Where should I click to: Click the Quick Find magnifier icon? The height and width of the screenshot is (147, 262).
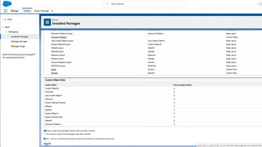[x=5, y=19]
